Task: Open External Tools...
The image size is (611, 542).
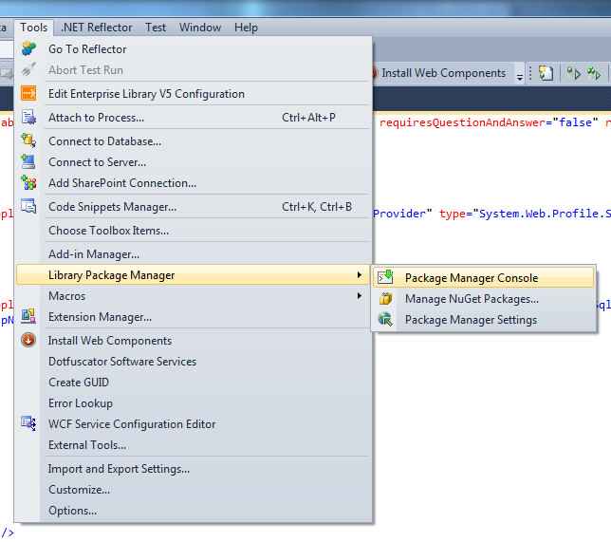Action: tap(193, 445)
